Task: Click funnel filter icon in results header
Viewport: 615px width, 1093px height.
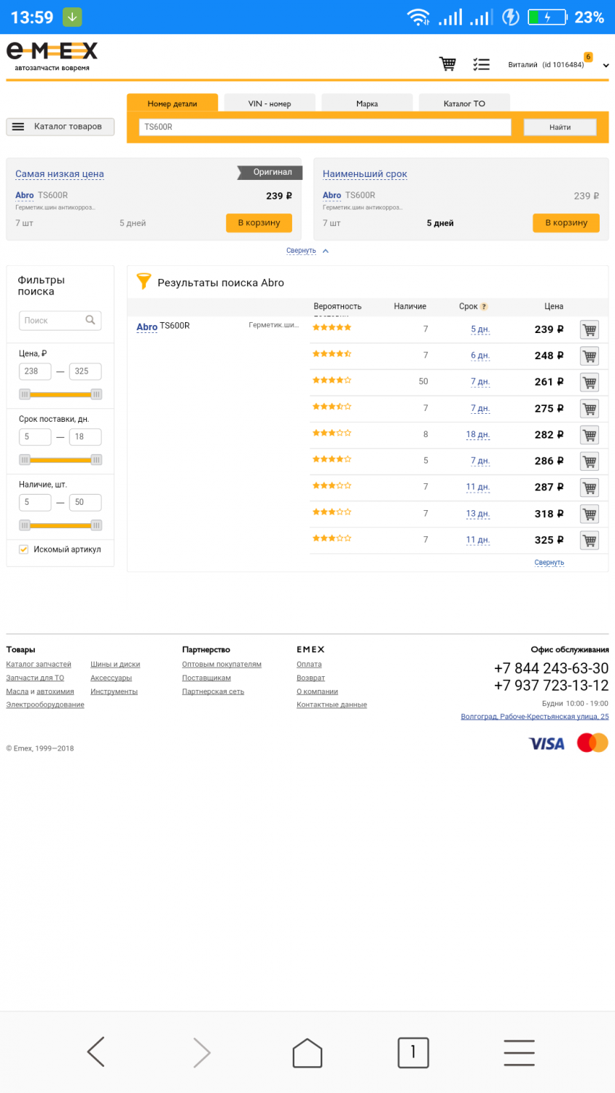Action: click(144, 281)
